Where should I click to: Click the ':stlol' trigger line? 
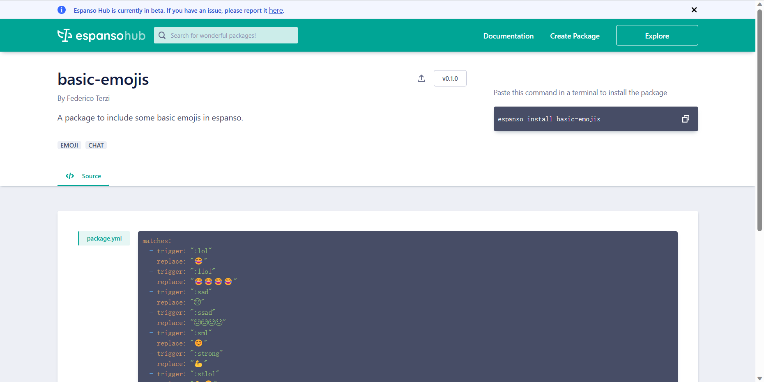(x=184, y=374)
